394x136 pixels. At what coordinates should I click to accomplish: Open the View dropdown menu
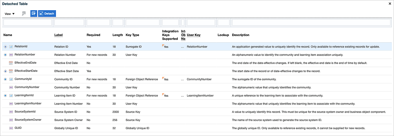click(10, 14)
